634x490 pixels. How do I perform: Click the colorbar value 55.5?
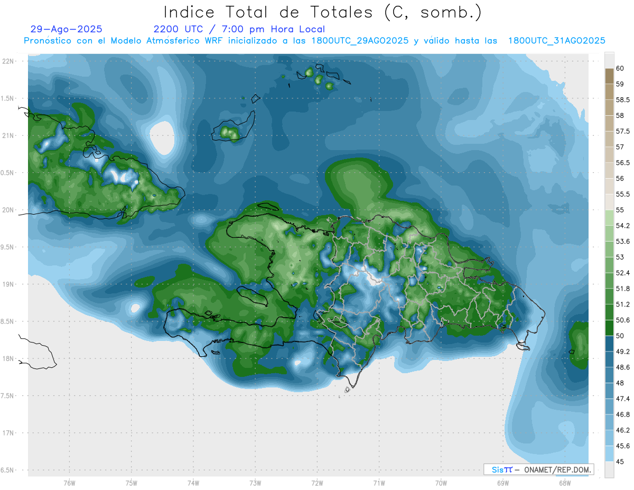[623, 194]
